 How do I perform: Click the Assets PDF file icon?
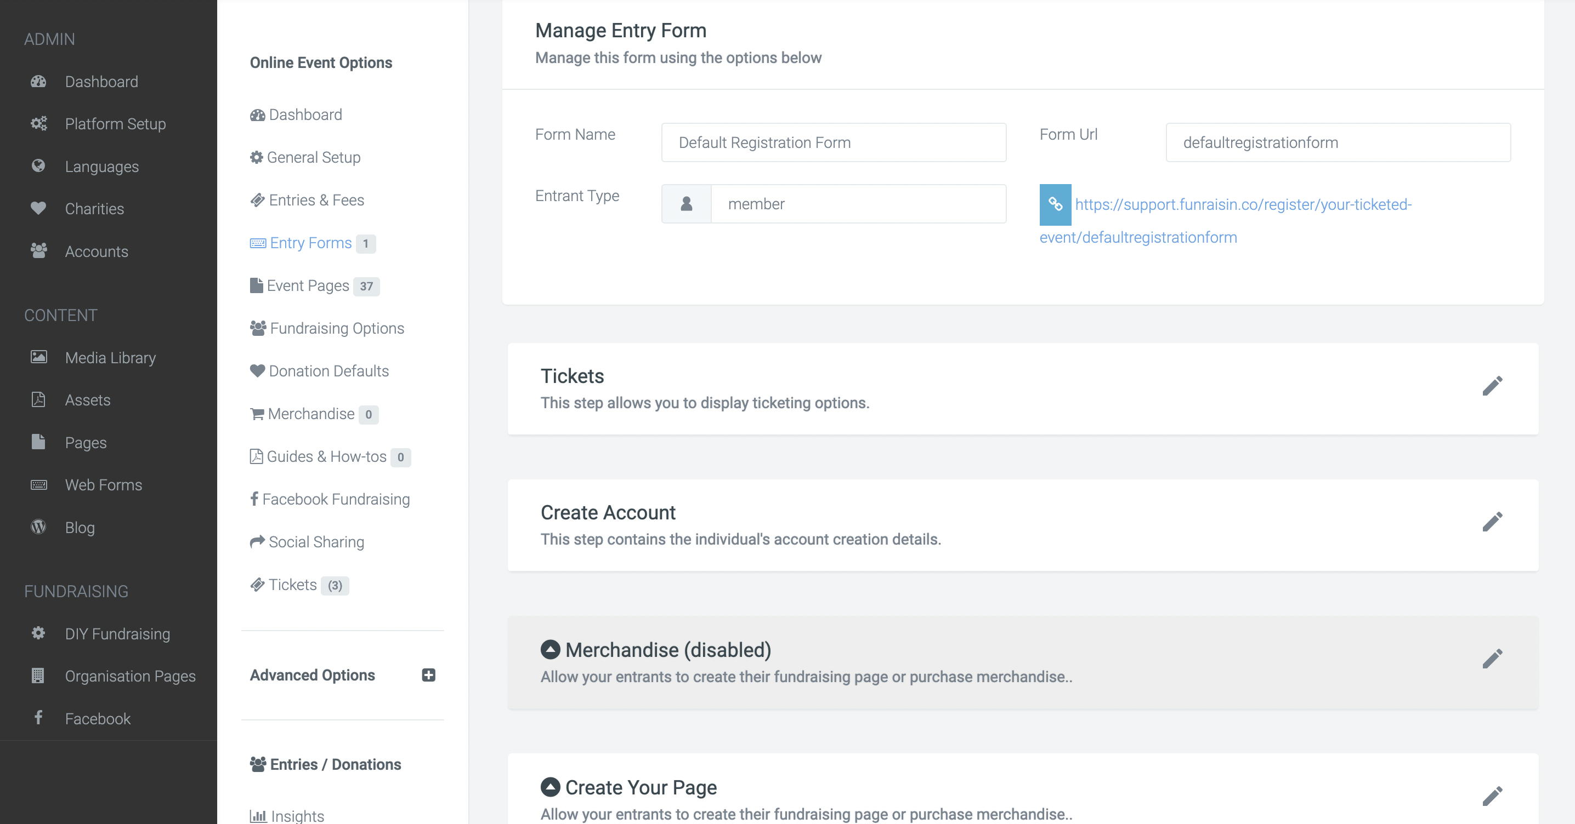[x=38, y=399]
